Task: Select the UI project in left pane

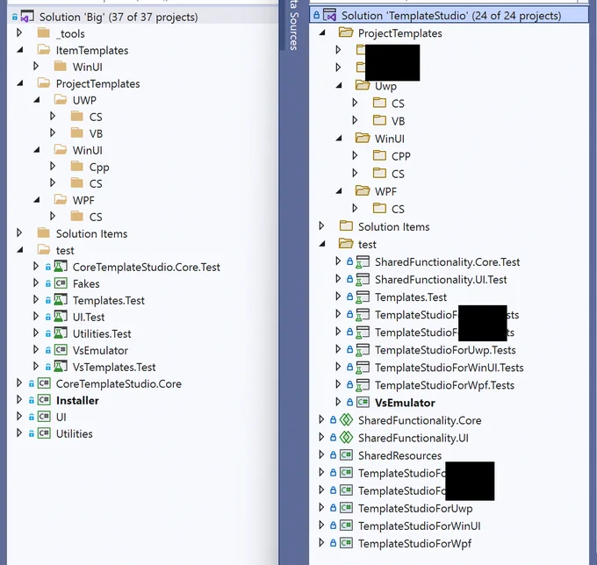Action: point(61,417)
